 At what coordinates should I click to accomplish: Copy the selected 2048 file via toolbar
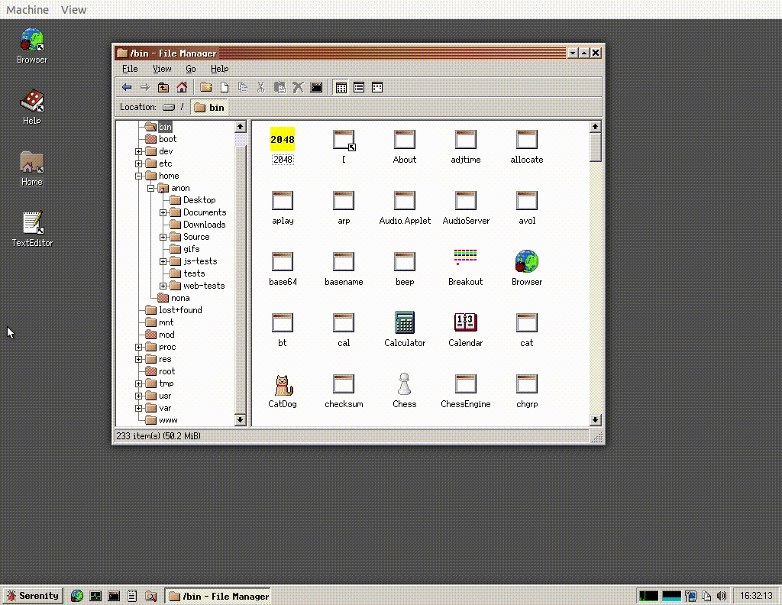tap(244, 87)
